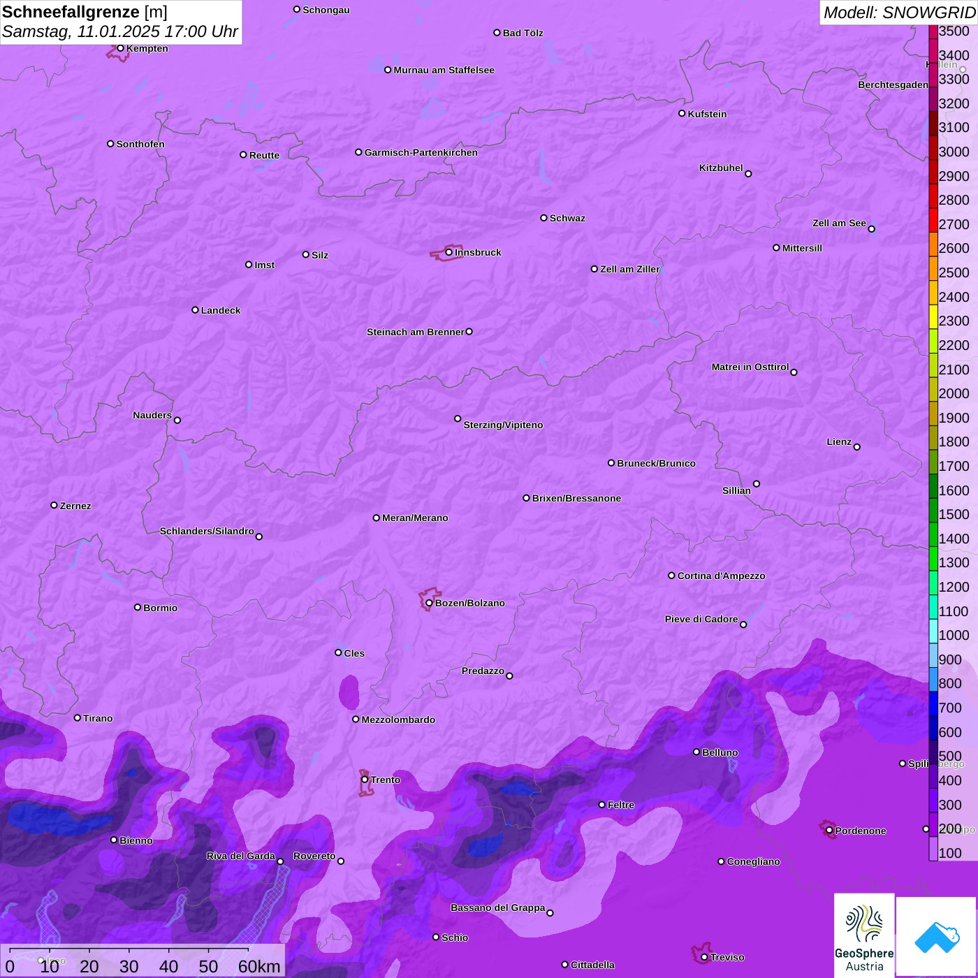Click the 'Rovereto' label
This screenshot has height=978, width=978.
[314, 856]
